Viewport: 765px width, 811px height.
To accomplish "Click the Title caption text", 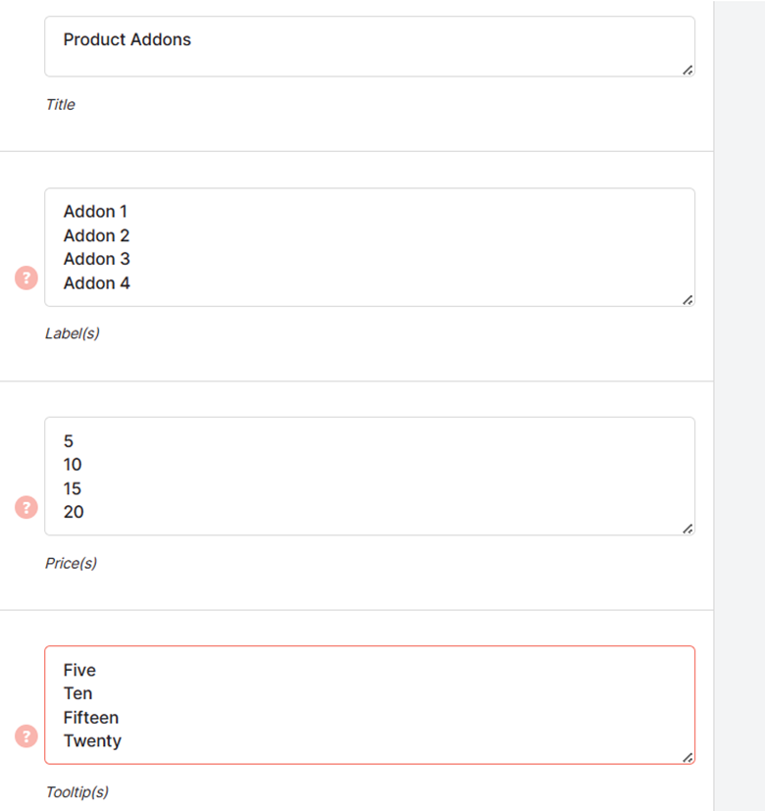I will point(61,105).
